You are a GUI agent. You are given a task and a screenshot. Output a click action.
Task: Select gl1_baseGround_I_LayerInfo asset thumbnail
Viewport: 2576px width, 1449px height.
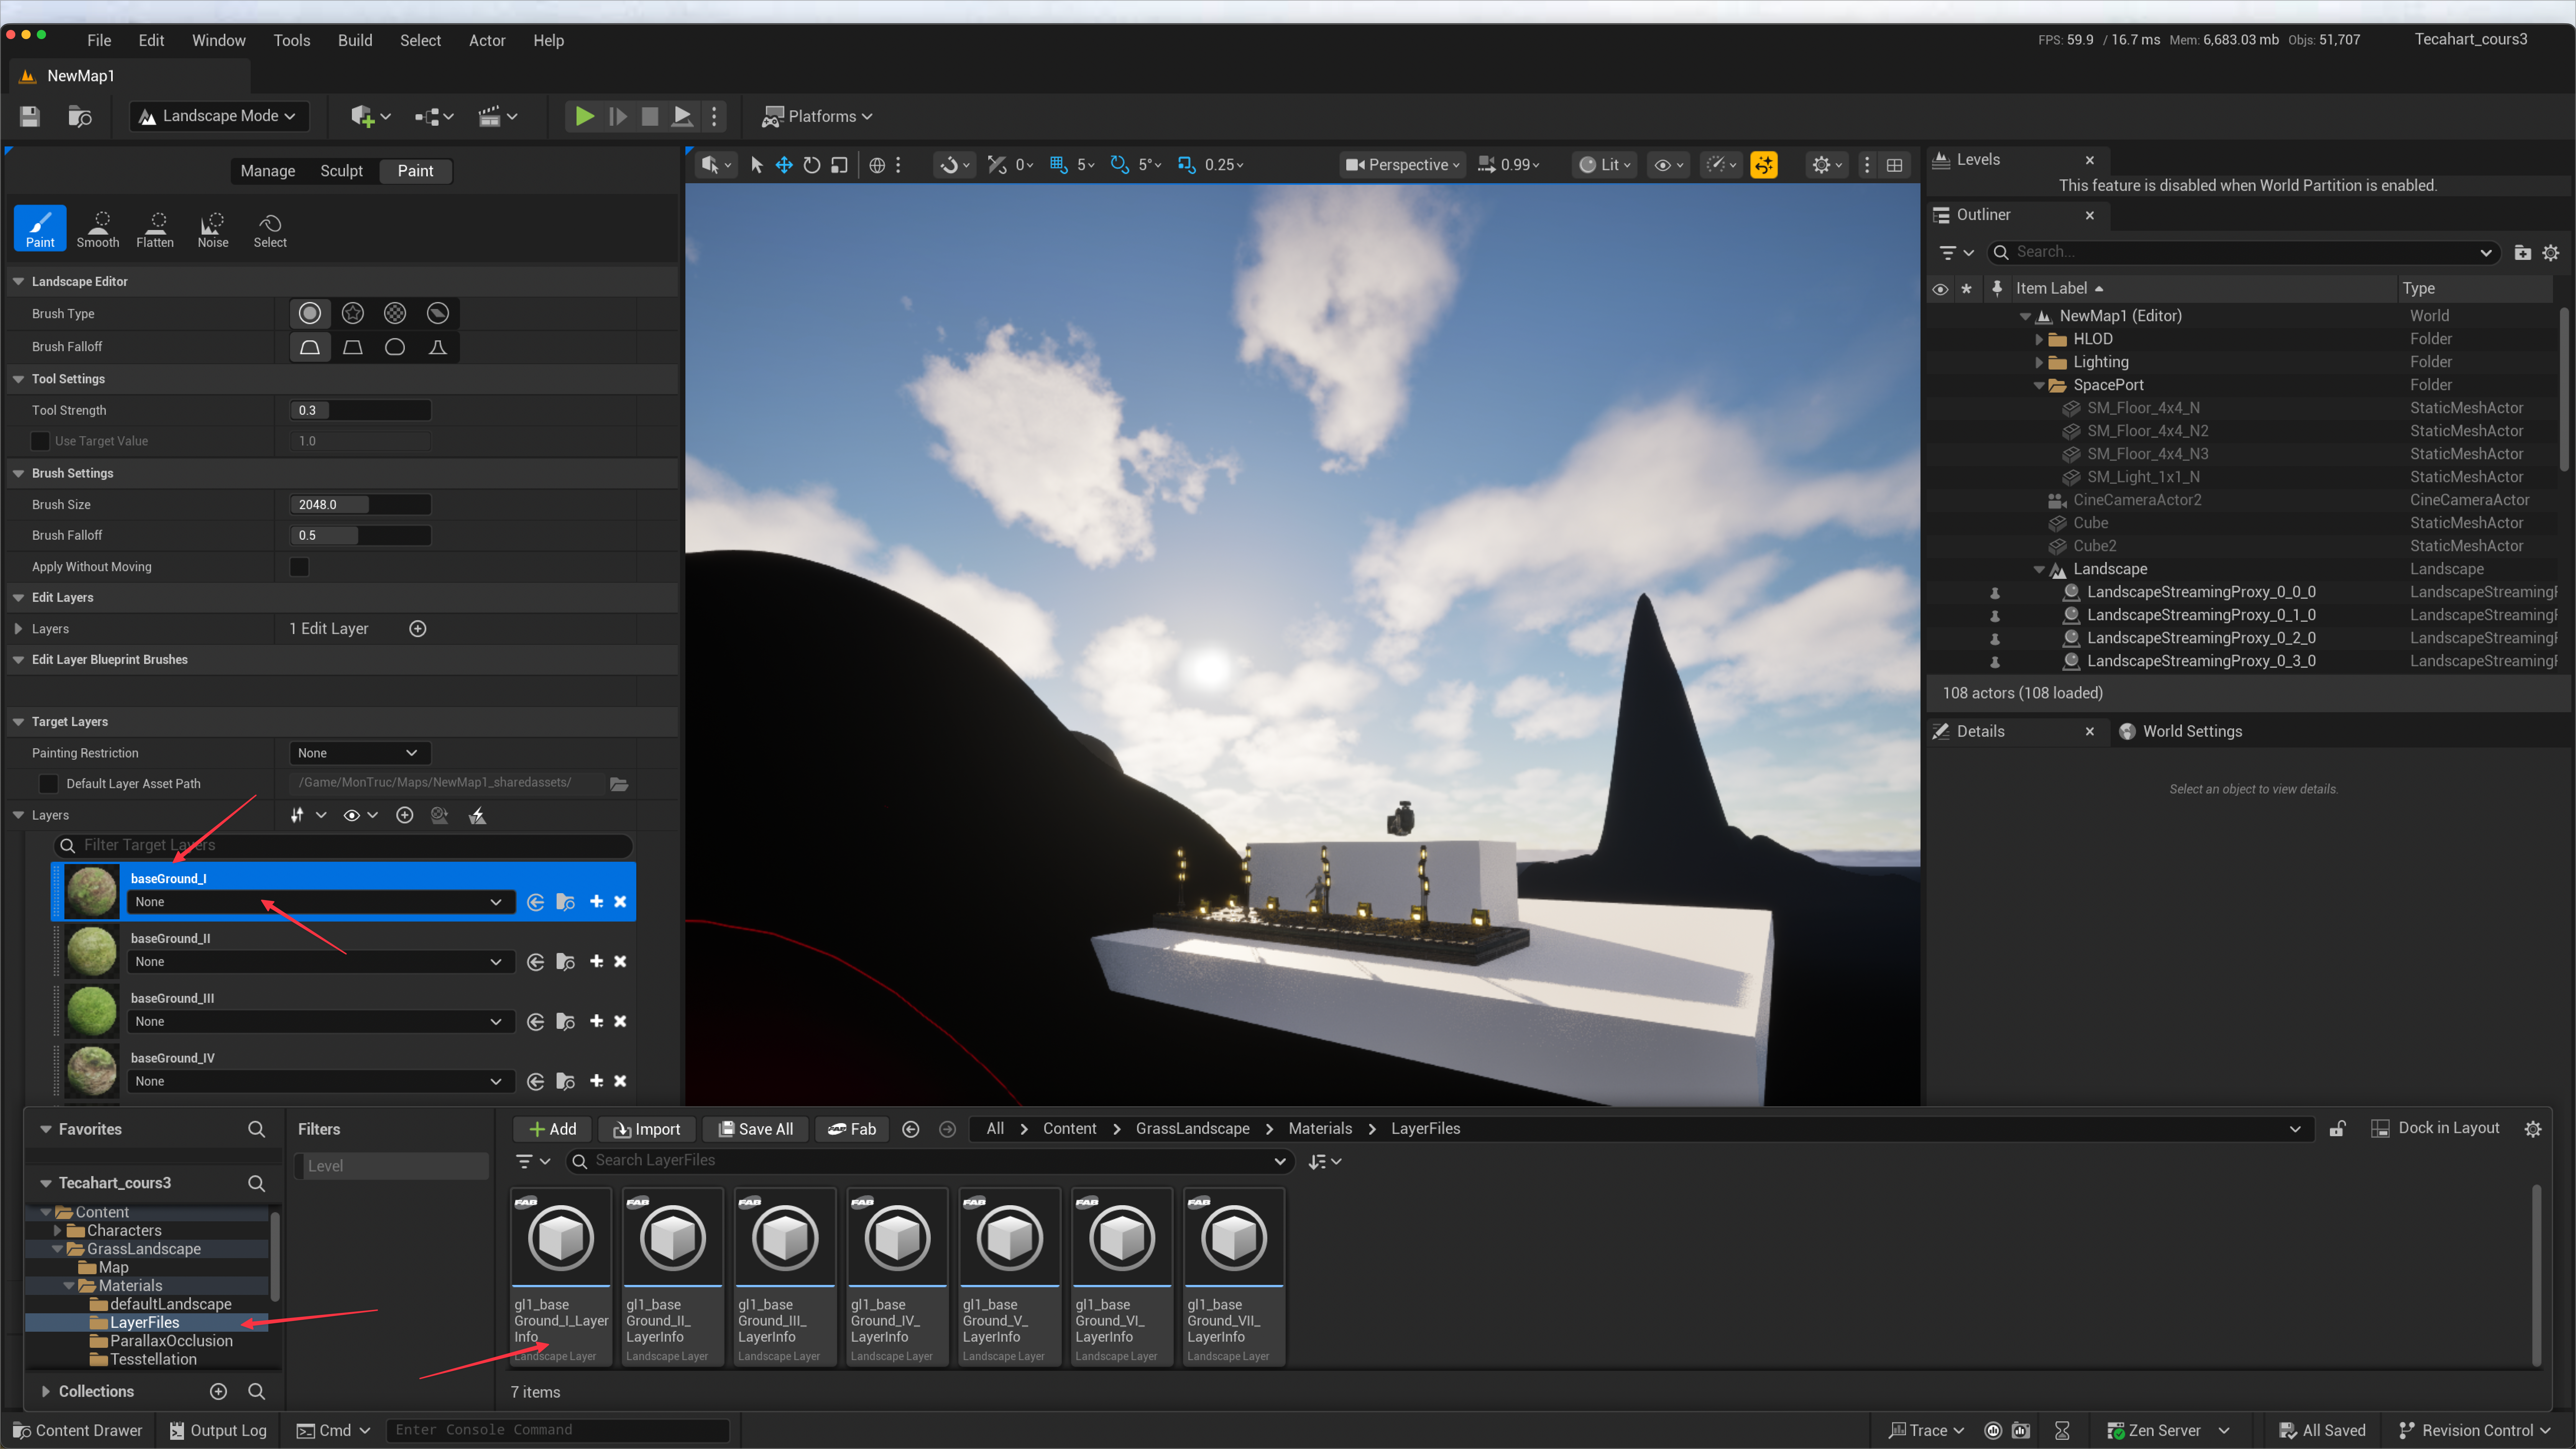[561, 1238]
